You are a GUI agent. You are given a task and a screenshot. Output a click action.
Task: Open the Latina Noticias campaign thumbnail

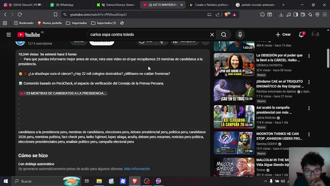coord(234,117)
